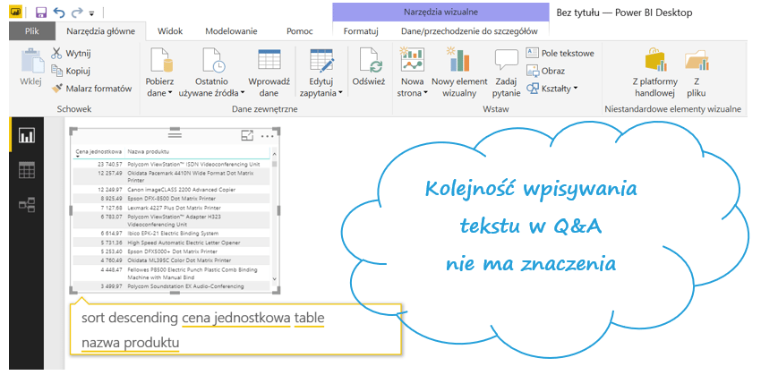Toggle focus mode on table visual
Image resolution: width=761 pixels, height=375 pixels.
coord(248,135)
